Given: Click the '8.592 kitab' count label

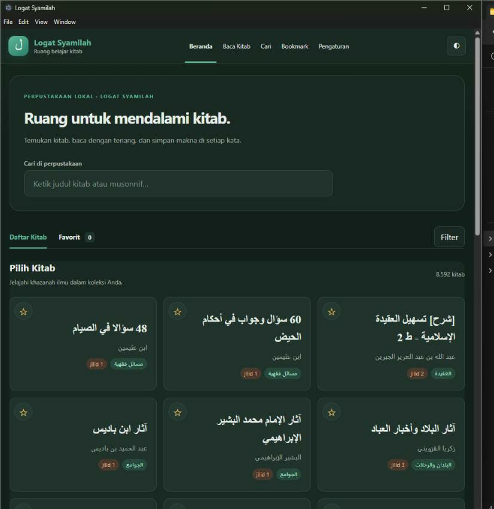Looking at the screenshot, I should [450, 274].
